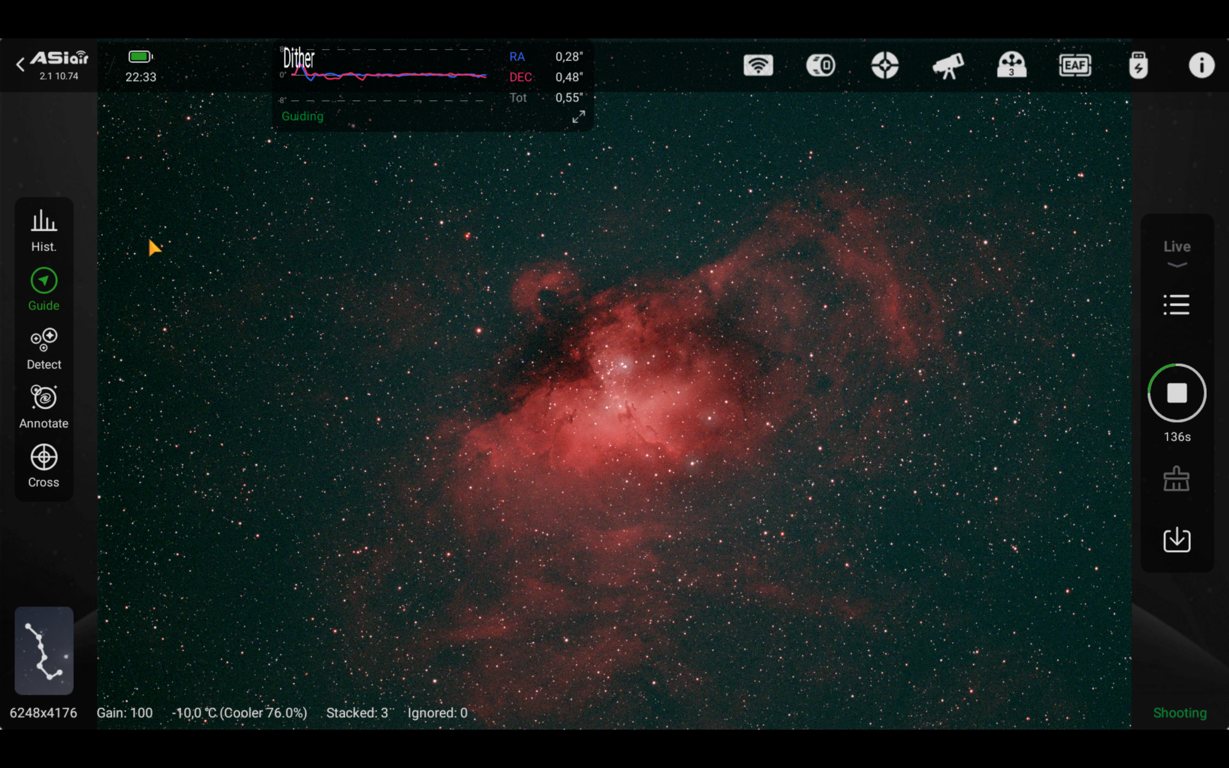
Task: Select the 6248x4176 resolution text
Action: (x=43, y=713)
